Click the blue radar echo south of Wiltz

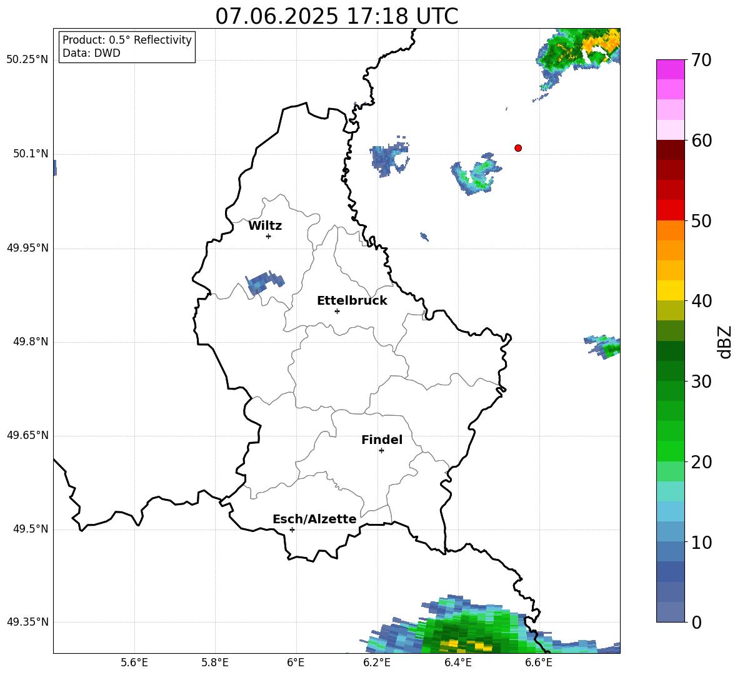click(x=264, y=283)
